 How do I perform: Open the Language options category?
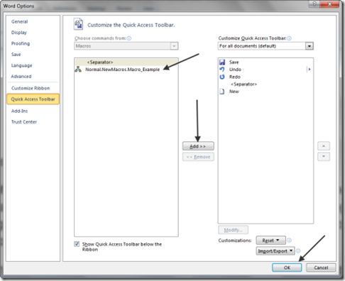tap(21, 65)
